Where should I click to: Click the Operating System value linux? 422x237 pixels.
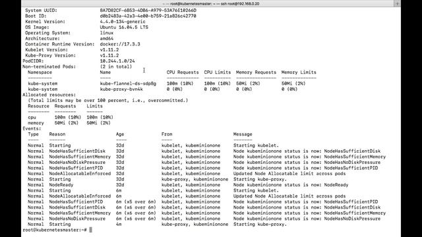click(107, 33)
